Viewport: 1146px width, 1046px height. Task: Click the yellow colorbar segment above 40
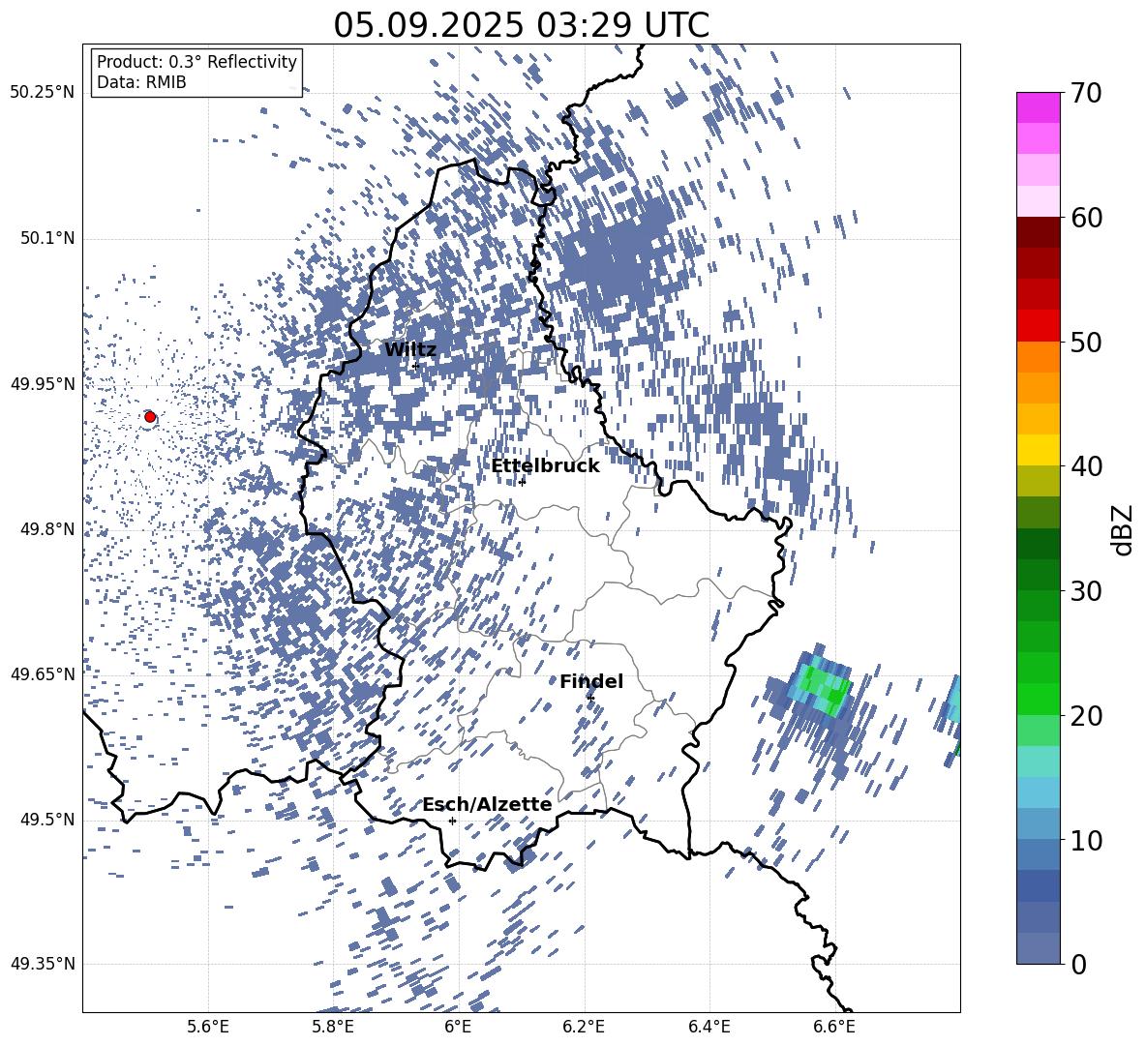click(1039, 450)
